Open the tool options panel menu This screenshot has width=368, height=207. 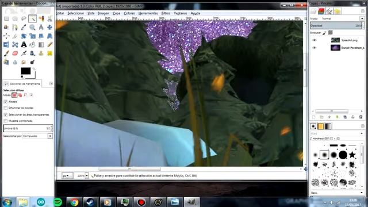(x=51, y=83)
